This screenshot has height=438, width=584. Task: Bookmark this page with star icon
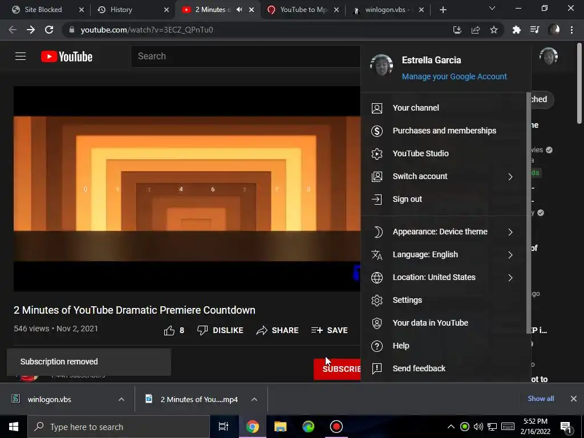click(x=494, y=30)
